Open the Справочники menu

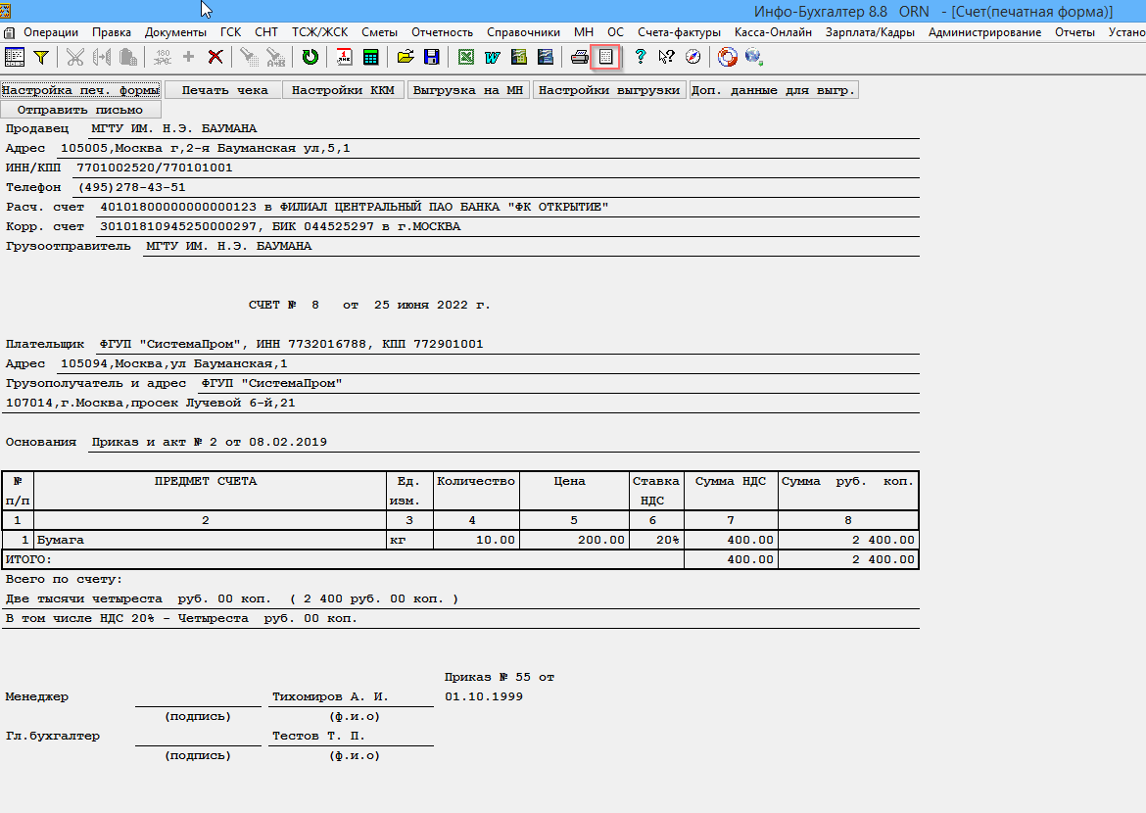pos(523,32)
